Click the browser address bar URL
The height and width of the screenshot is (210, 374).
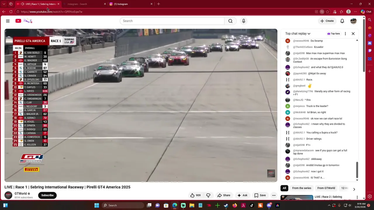pyautogui.click(x=52, y=12)
